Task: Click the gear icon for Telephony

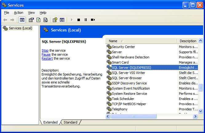Action: pos(109,109)
